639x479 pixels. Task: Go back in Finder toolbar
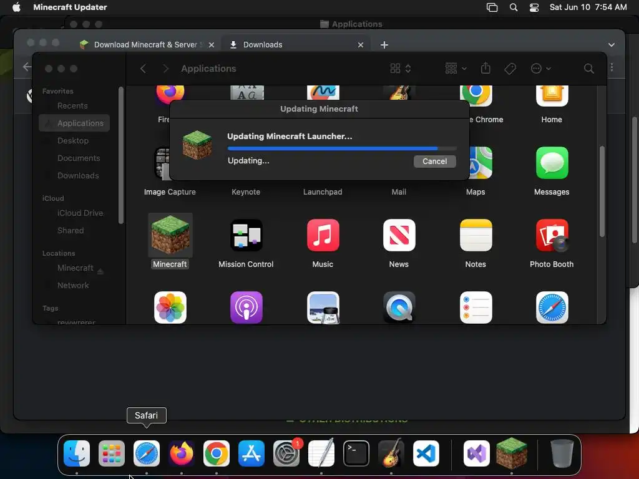click(143, 69)
